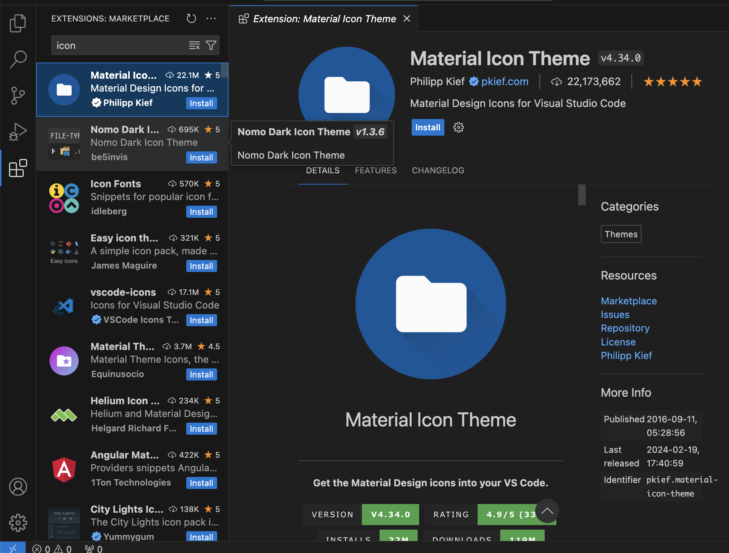The image size is (729, 553).
Task: Click the extensions list scrollbar
Action: point(224,70)
